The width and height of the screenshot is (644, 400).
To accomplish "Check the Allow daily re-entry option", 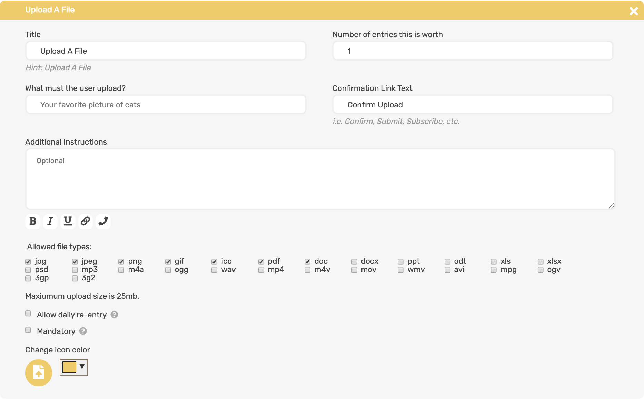I will (x=28, y=313).
